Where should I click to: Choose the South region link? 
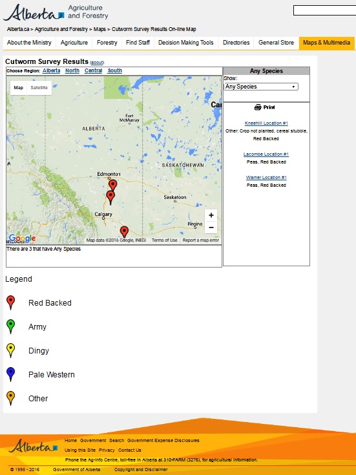coord(115,70)
